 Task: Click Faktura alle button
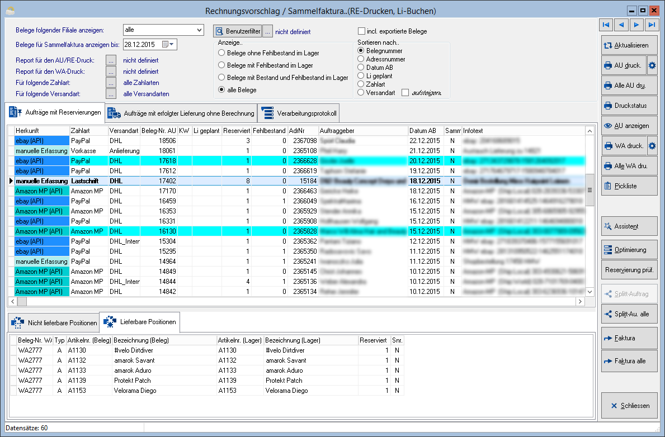pyautogui.click(x=629, y=361)
